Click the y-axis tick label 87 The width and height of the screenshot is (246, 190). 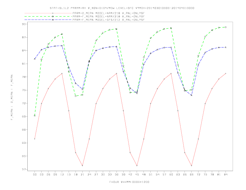point(24,37)
